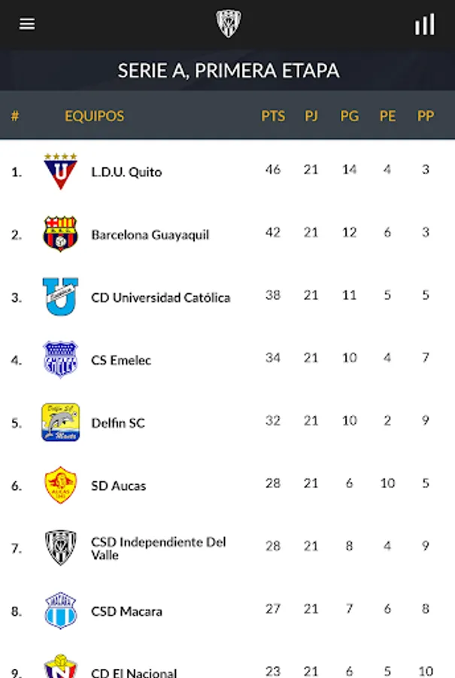Image resolution: width=455 pixels, height=678 pixels.
Task: Tap the CSD Macara team crest
Action: pyautogui.click(x=60, y=610)
